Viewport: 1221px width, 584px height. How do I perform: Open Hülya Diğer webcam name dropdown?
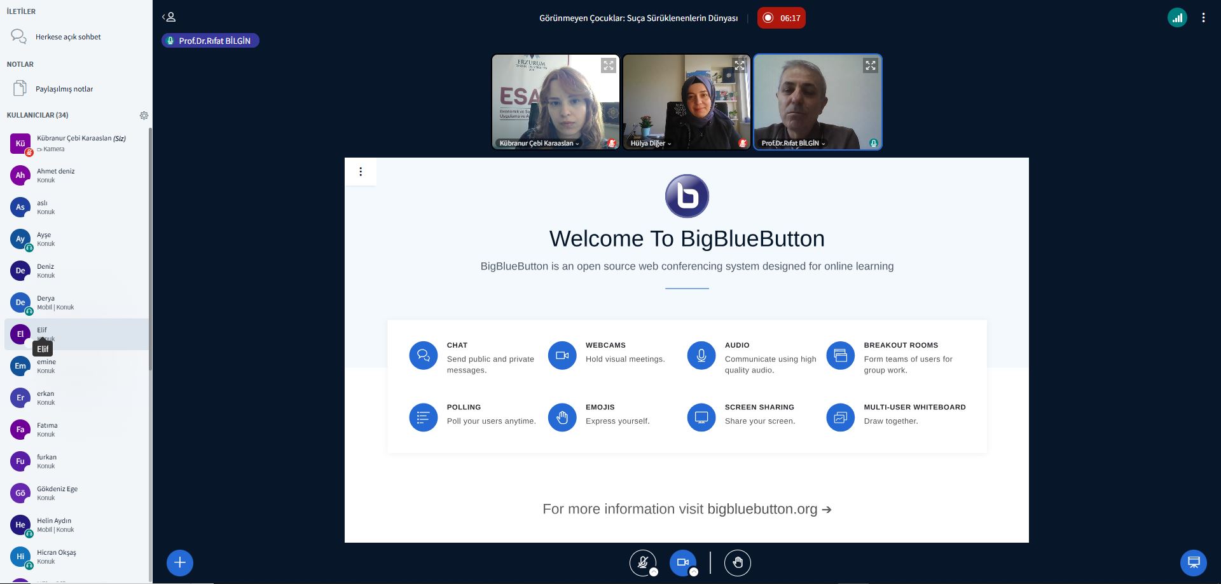pos(651,144)
